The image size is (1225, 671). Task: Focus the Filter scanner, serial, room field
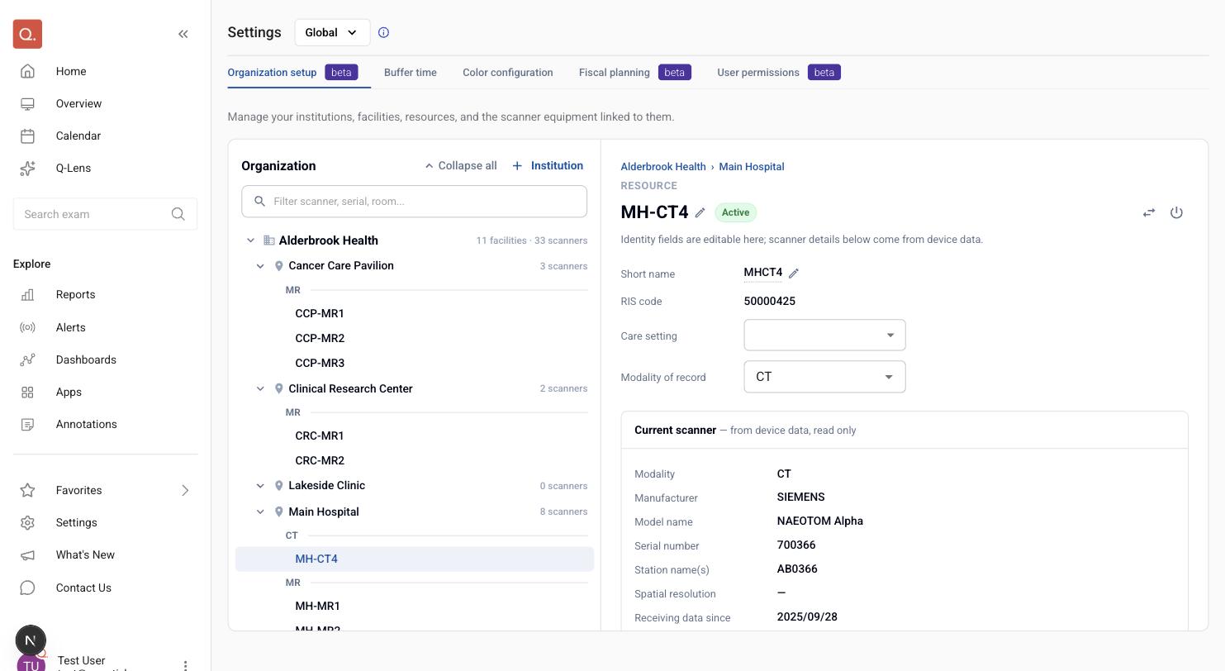(x=414, y=202)
